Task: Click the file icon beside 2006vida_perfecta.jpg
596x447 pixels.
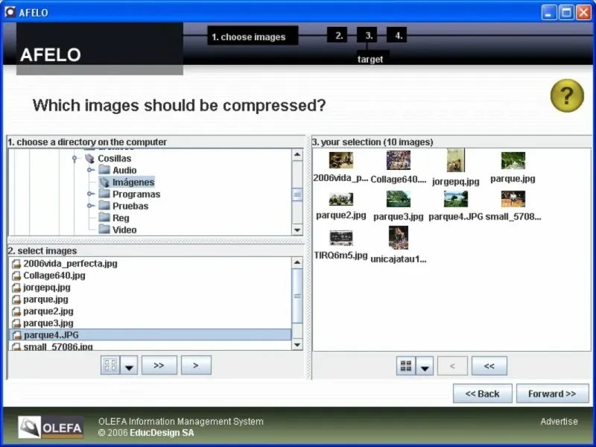Action: pyautogui.click(x=16, y=264)
